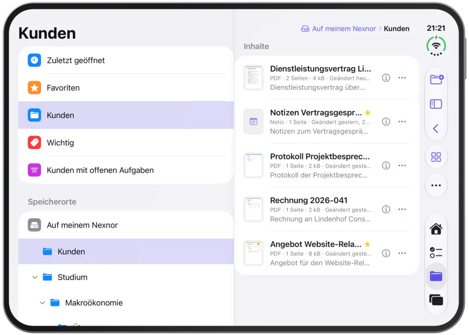Open more menu for Notizen Vertragsgespr...
This screenshot has height=335, width=469.
402,122
